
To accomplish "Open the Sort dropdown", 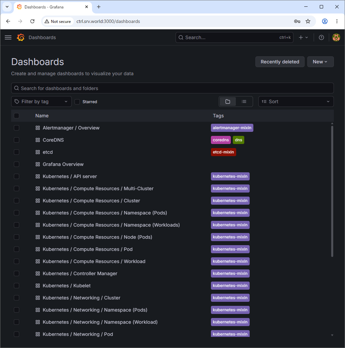I will point(296,101).
